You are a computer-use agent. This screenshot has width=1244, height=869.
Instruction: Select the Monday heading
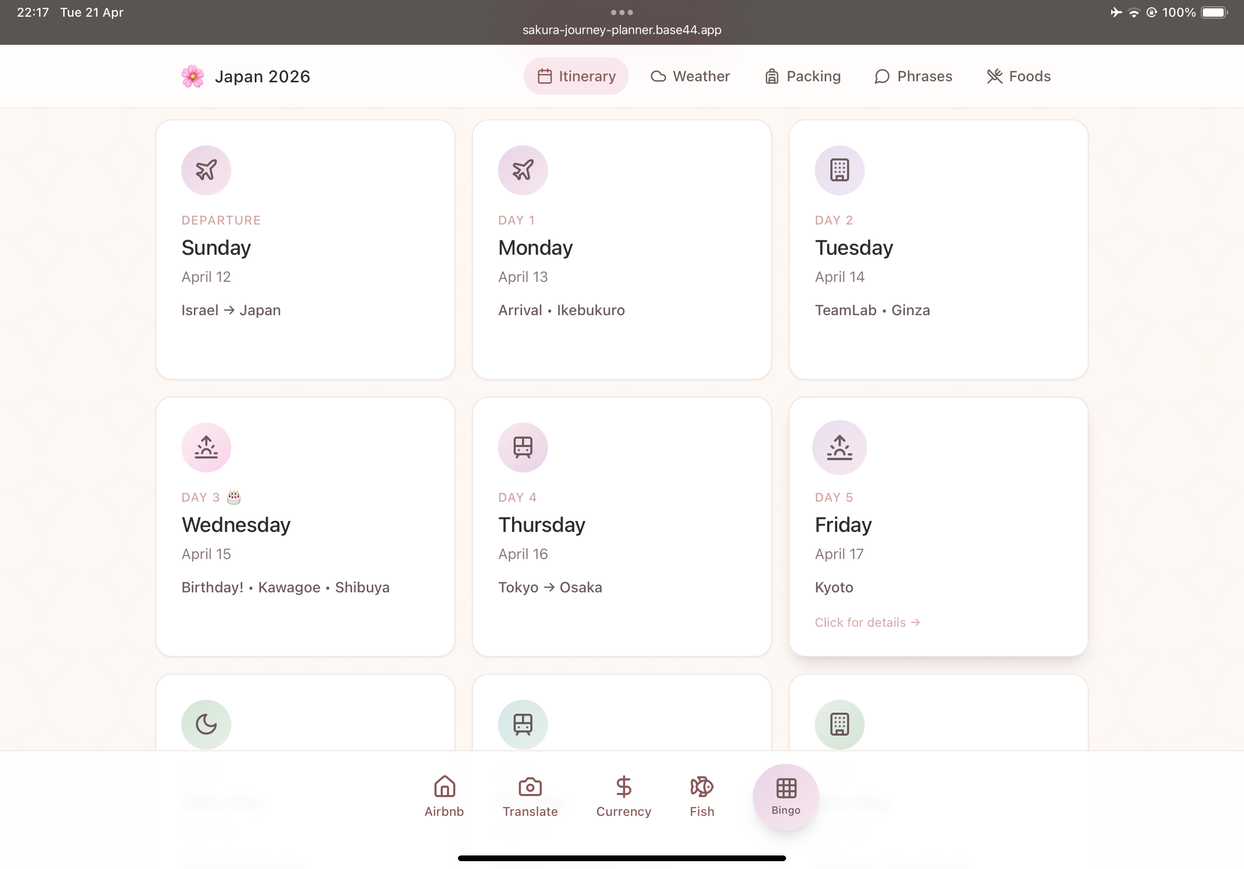point(536,247)
